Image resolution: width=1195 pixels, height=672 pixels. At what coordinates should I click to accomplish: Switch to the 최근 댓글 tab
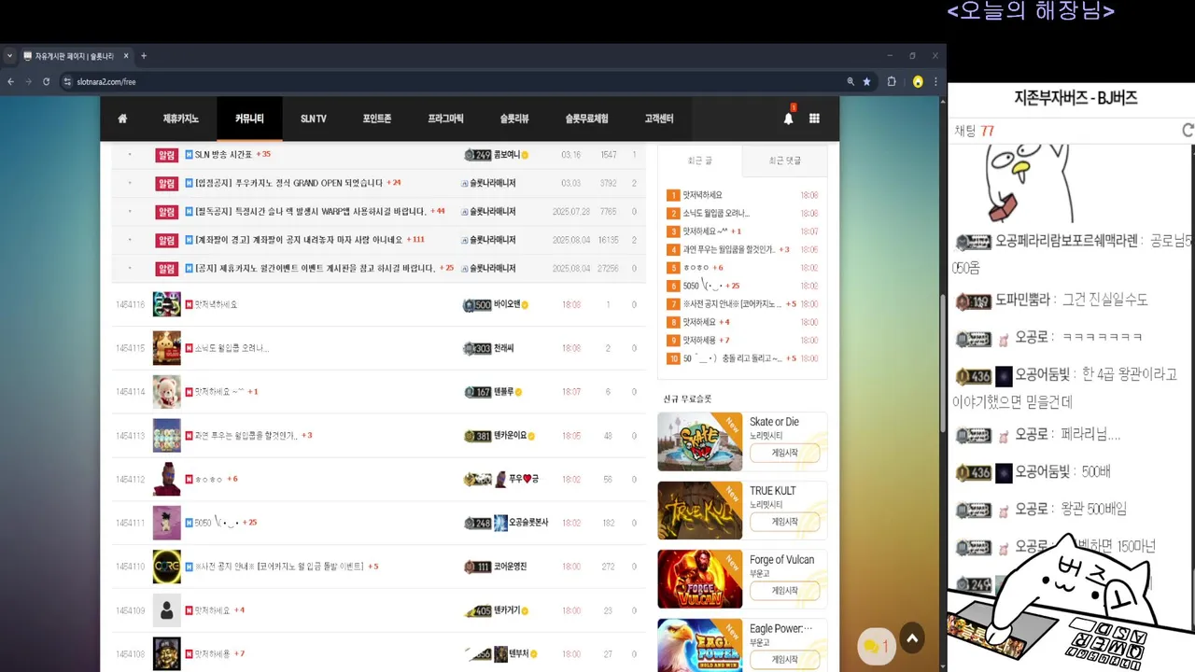(784, 161)
